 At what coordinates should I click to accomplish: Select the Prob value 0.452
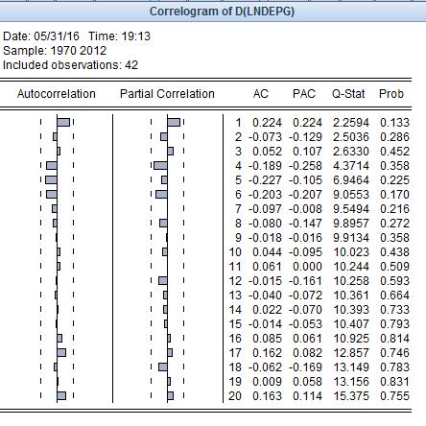pos(394,152)
